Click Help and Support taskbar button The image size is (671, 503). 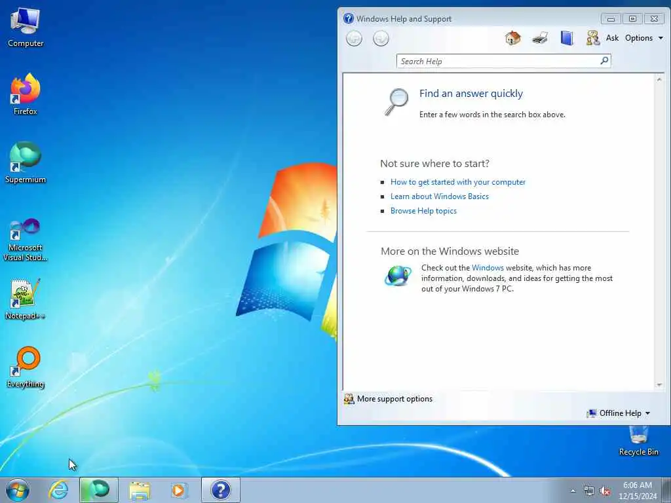coord(221,490)
